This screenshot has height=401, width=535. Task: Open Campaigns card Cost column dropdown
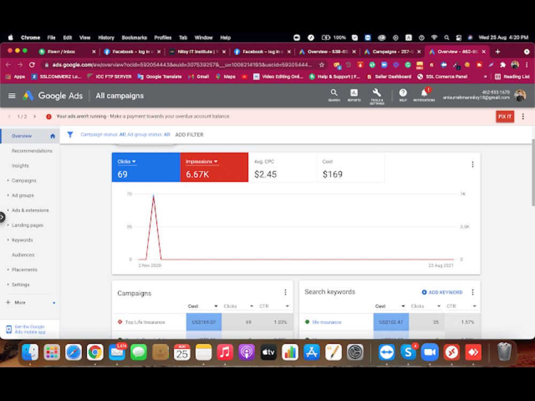tap(203, 306)
